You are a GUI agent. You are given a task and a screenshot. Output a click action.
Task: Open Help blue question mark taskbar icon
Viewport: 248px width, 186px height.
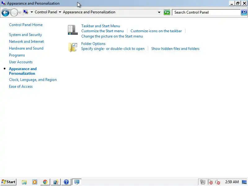[66, 182]
